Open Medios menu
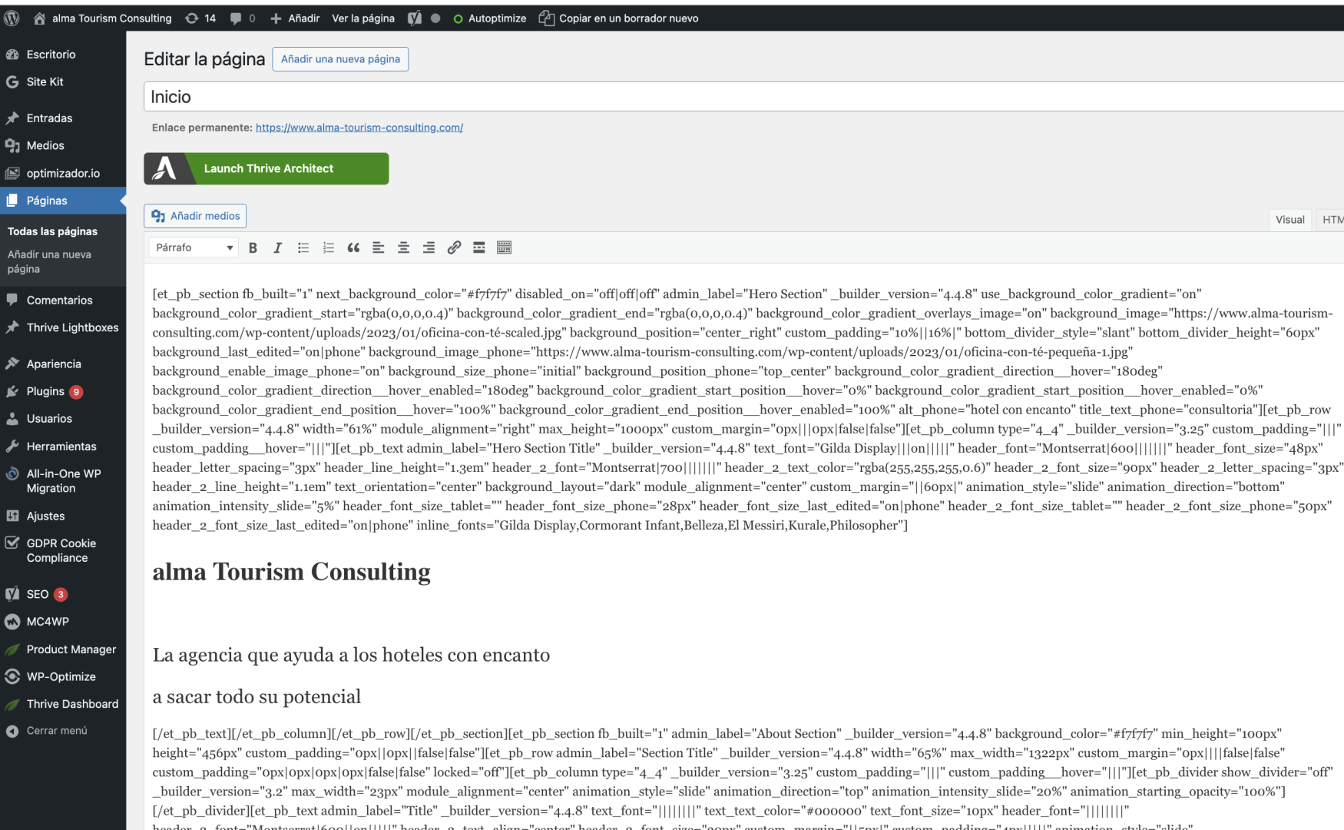 coord(63,145)
